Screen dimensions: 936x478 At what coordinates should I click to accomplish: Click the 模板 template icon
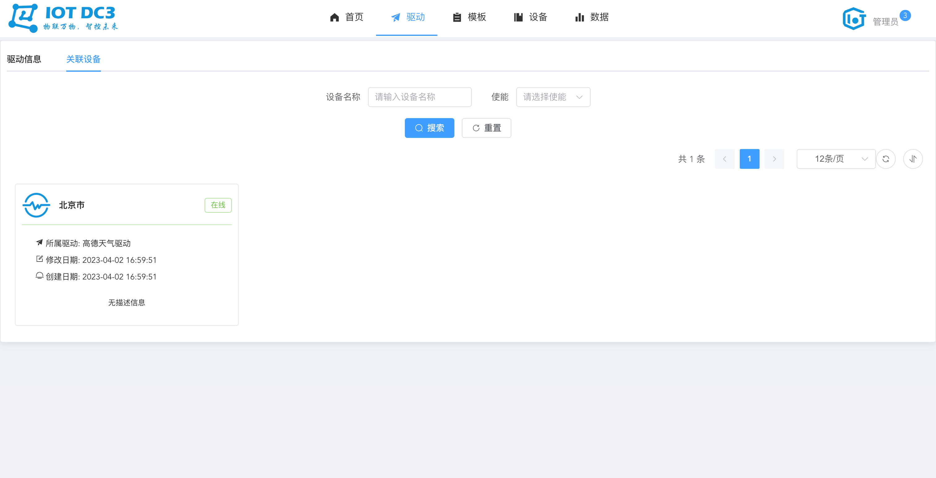tap(457, 17)
